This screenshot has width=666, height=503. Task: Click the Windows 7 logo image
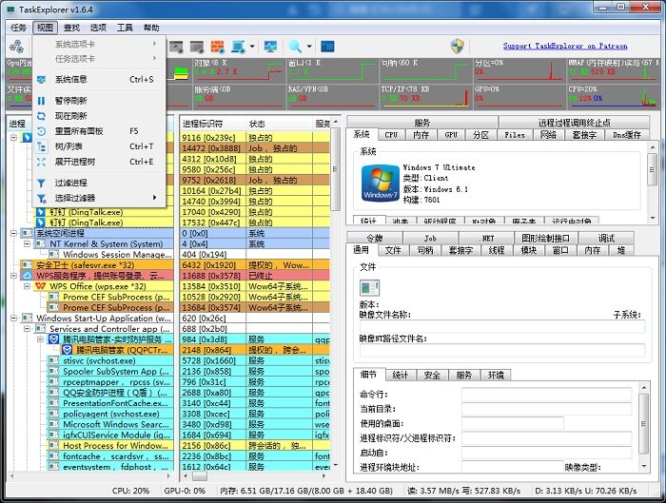click(380, 183)
